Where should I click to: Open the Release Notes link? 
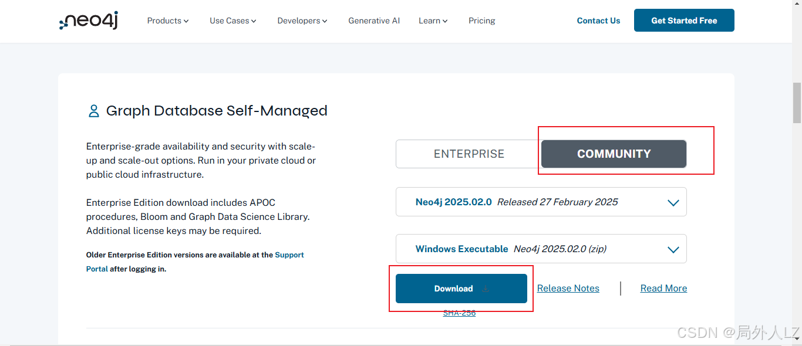click(568, 289)
